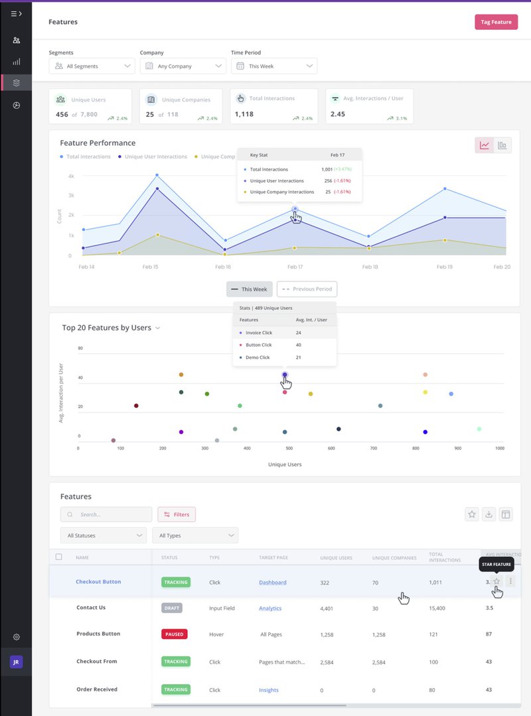This screenshot has width=531, height=716.
Task: Click the star icon in Features panel toolbar
Action: (472, 514)
